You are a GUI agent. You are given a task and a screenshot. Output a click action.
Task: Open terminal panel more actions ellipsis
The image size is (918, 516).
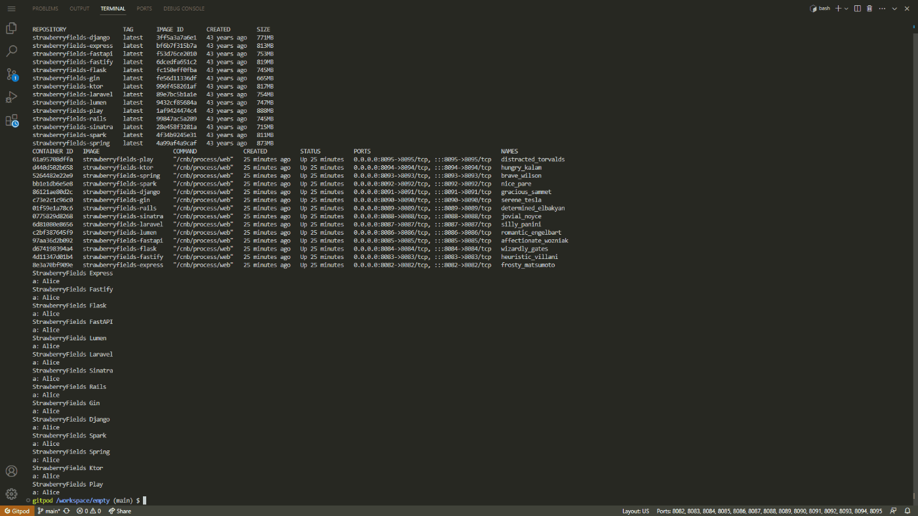[882, 9]
